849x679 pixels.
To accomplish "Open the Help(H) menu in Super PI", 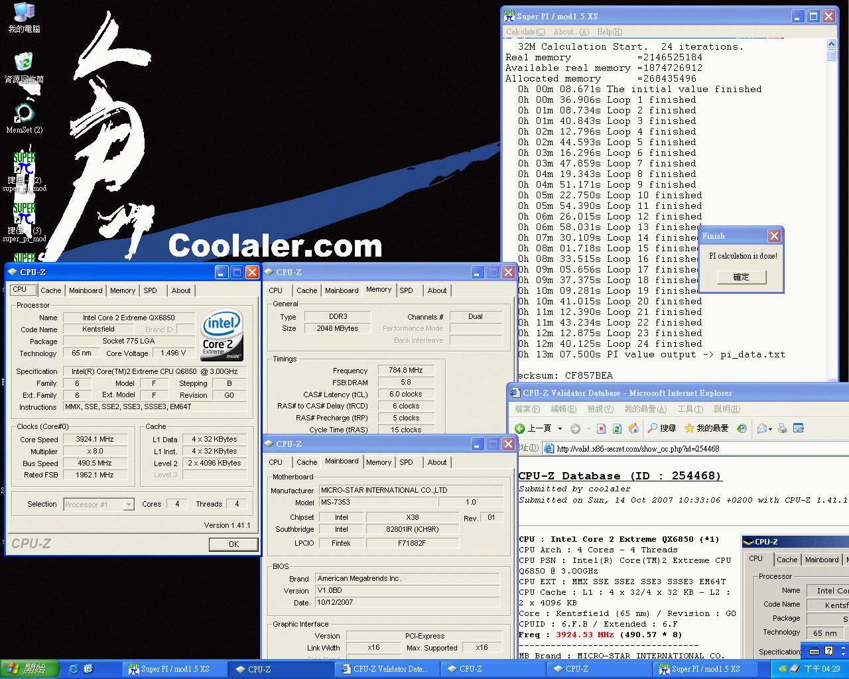I will (610, 32).
